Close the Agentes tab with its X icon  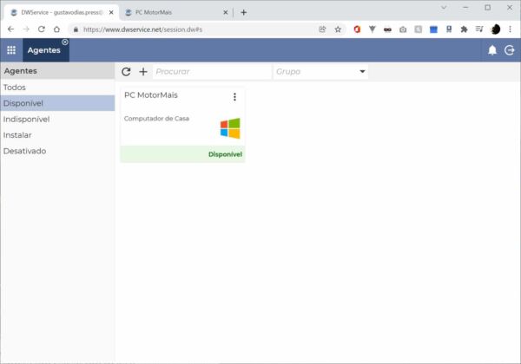coord(65,42)
